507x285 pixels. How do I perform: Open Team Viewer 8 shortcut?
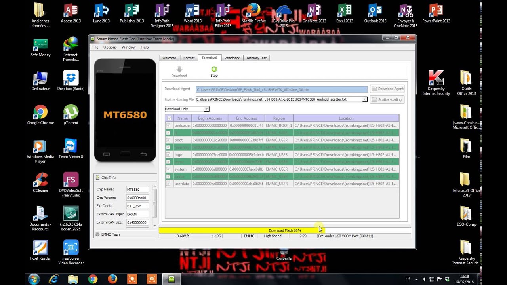tap(71, 149)
